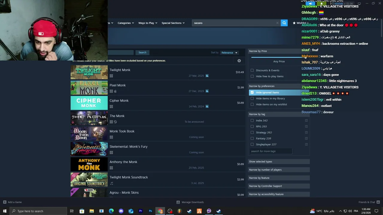Open Anthony the Monk result
383x215 pixels.
[158, 164]
